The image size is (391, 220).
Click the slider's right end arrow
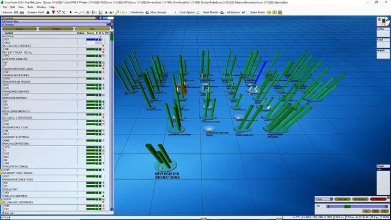[x=386, y=207]
